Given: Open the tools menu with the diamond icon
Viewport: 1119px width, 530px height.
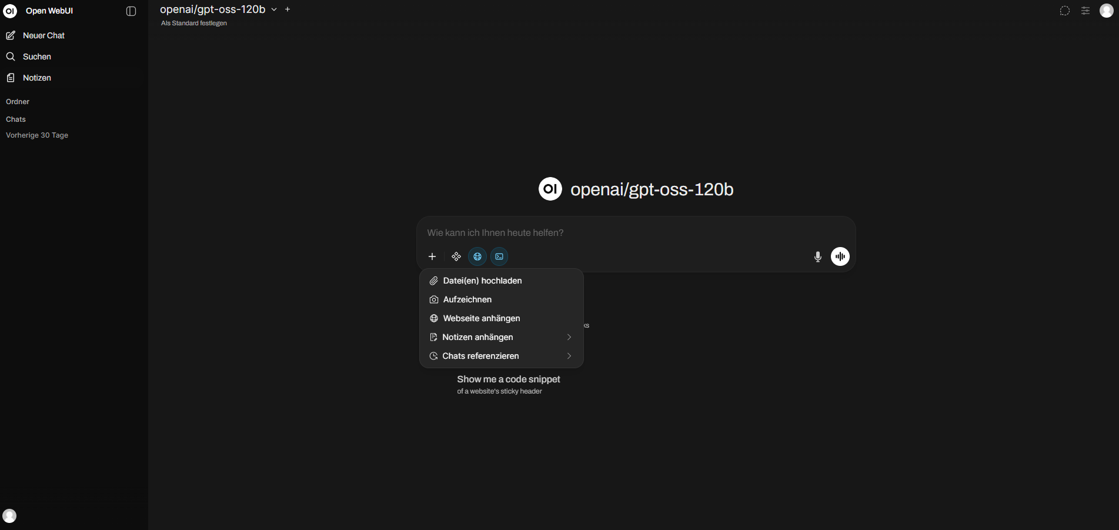Looking at the screenshot, I should [x=456, y=256].
